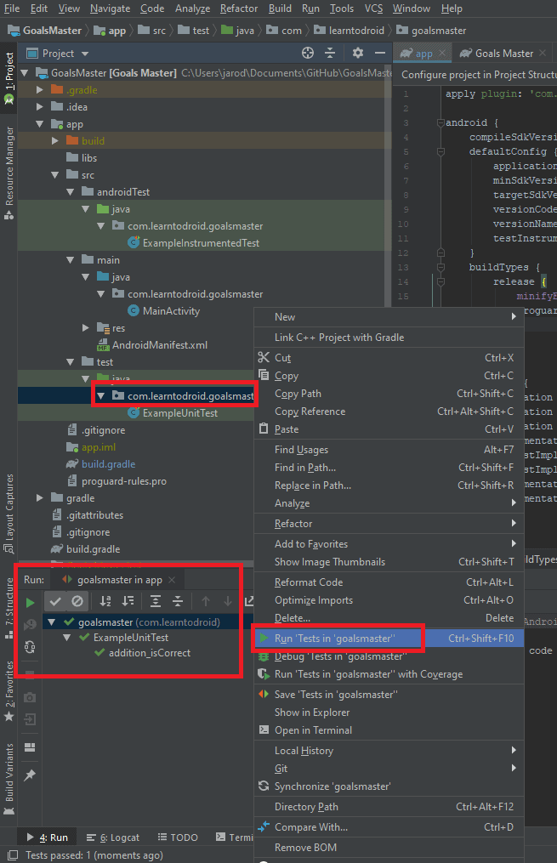This screenshot has height=863, width=557.
Task: Collapse the app module node
Action: tap(40, 124)
